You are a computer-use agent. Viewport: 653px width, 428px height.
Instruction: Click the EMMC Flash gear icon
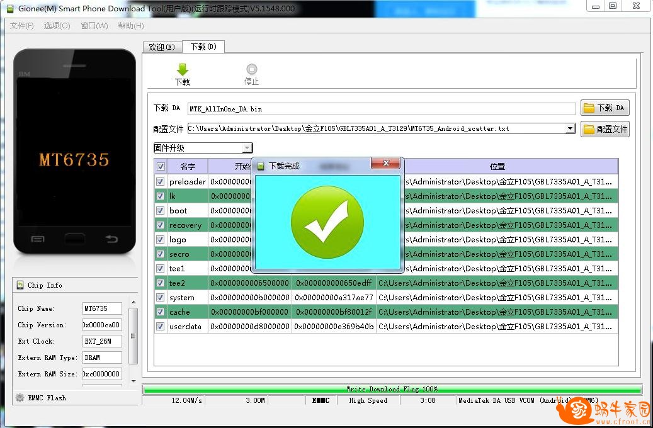(x=20, y=398)
